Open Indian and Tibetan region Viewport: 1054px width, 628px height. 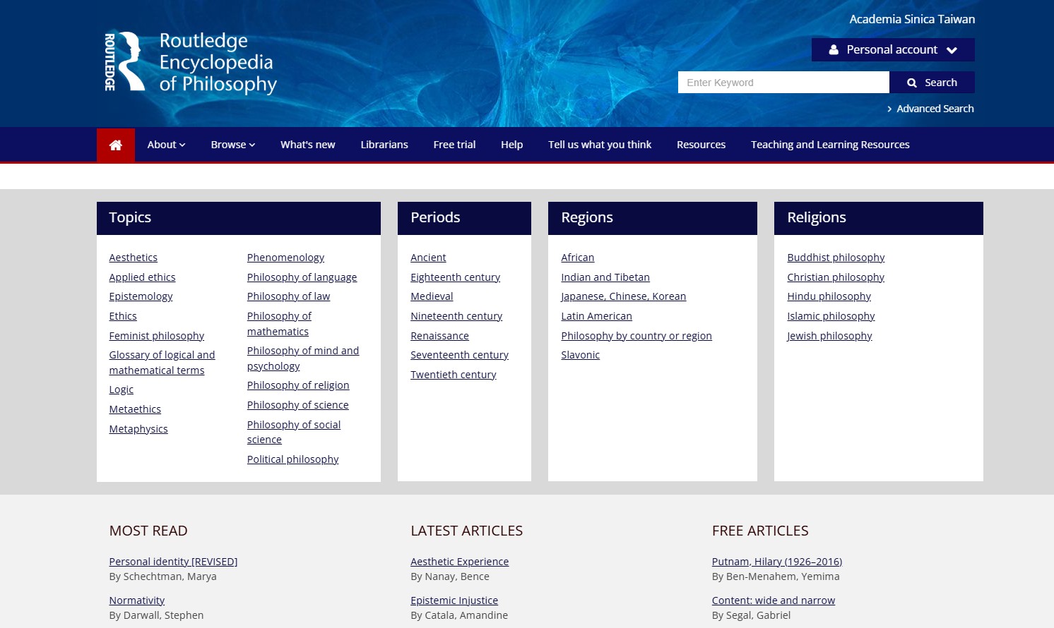click(605, 277)
